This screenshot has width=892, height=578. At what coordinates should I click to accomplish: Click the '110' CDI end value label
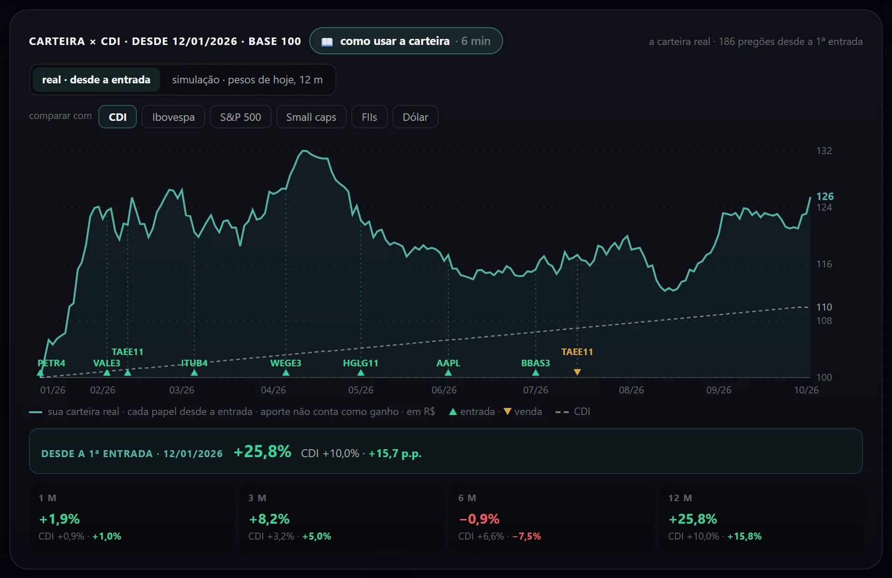[824, 307]
